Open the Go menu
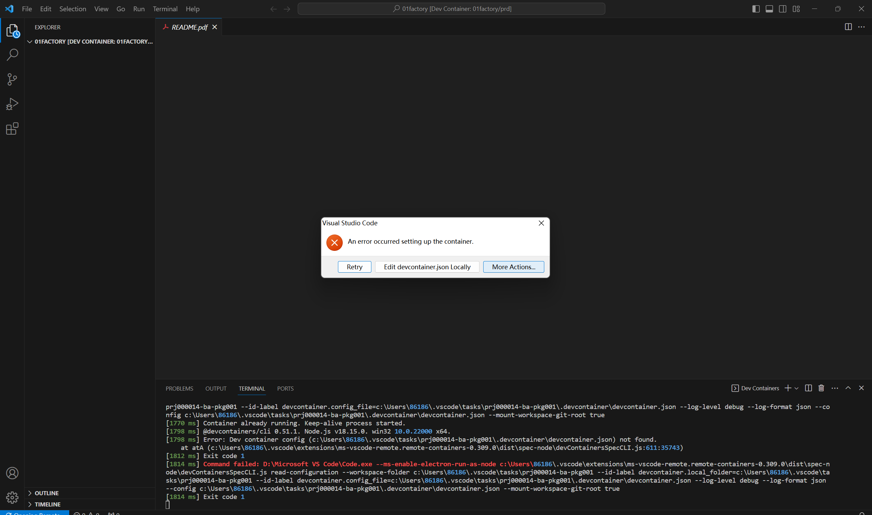872x515 pixels. coord(120,9)
